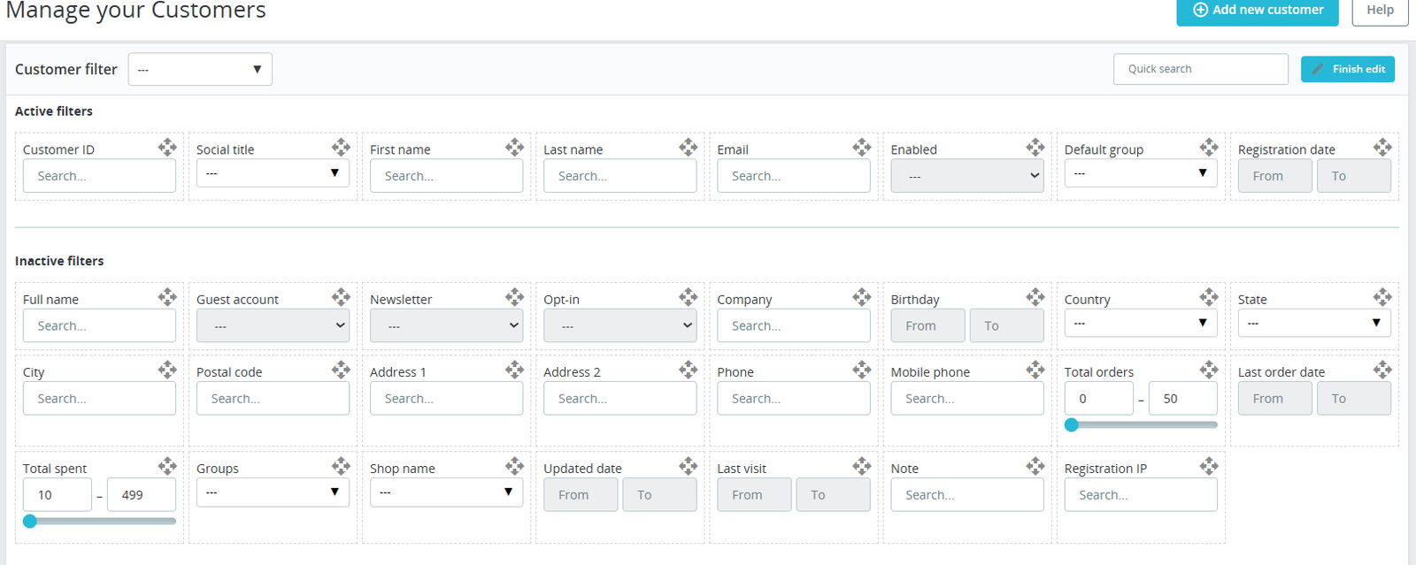Click the move handle of Birthday filter
The width and height of the screenshot is (1416, 565).
click(1035, 297)
